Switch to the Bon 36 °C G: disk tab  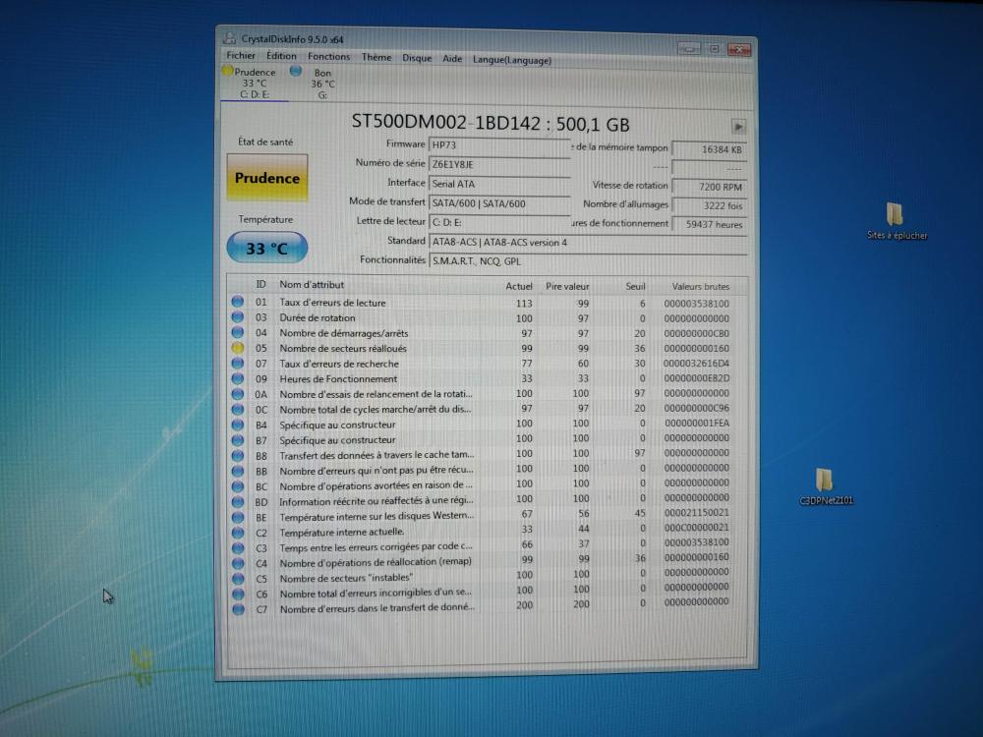(x=320, y=84)
